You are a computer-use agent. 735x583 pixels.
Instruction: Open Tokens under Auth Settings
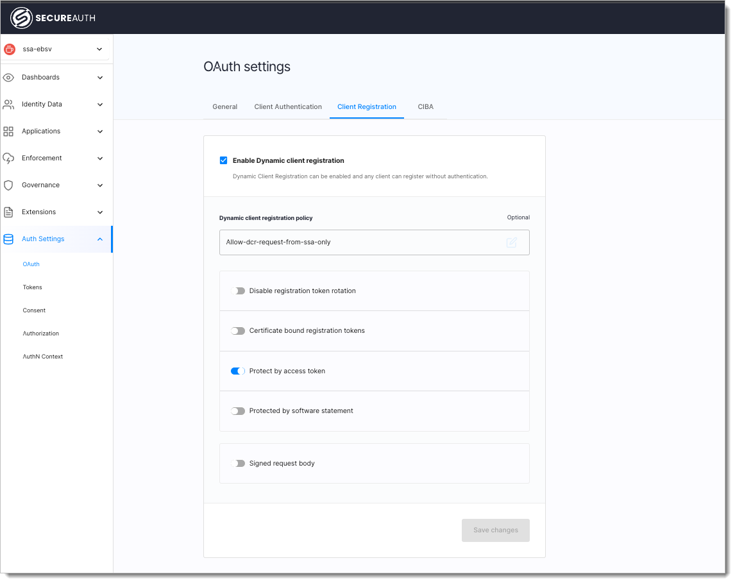coord(32,287)
